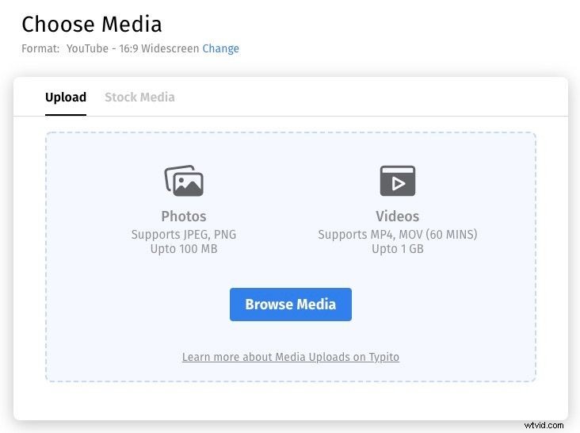This screenshot has width=580, height=433.
Task: Click the 'Format:' label
Action: tap(40, 48)
